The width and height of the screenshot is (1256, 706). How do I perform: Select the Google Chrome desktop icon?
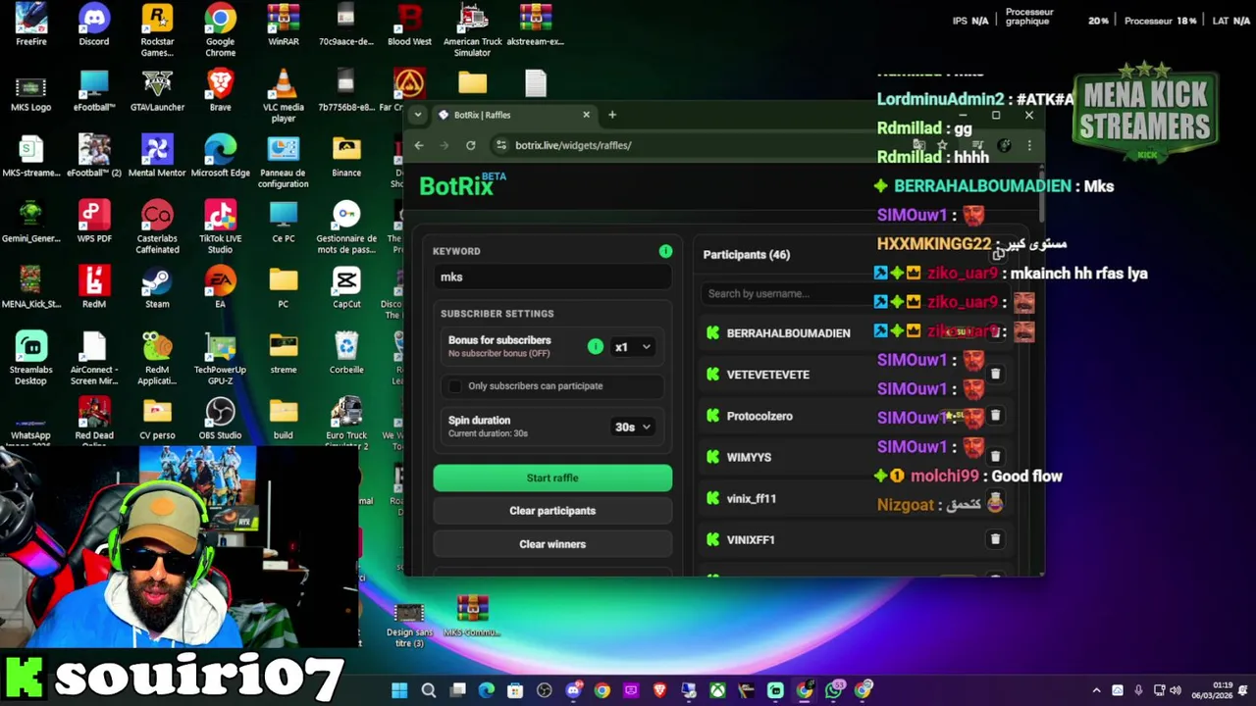click(x=220, y=29)
